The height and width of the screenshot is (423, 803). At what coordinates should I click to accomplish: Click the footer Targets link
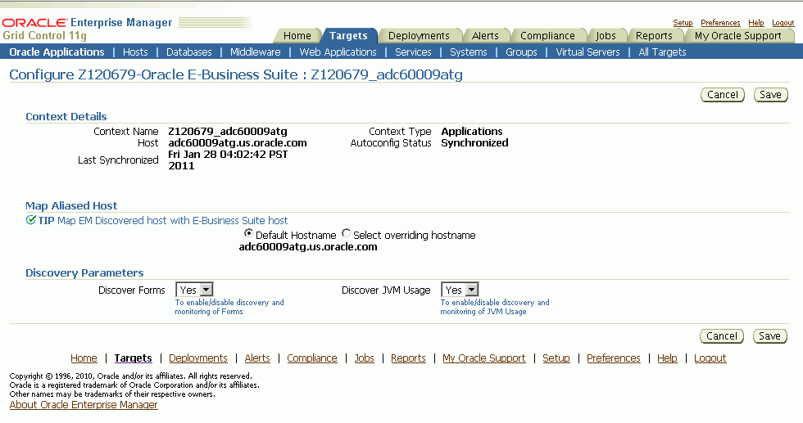click(x=133, y=358)
